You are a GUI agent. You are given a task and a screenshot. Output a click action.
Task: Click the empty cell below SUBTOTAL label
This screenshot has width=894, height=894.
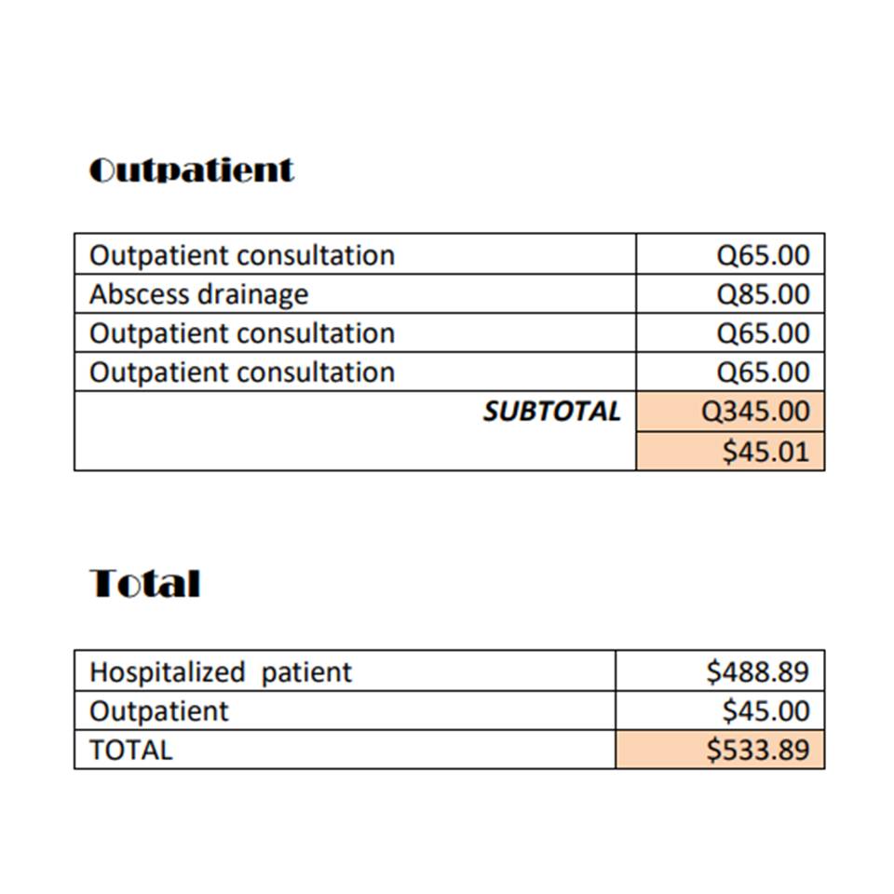tap(355, 451)
